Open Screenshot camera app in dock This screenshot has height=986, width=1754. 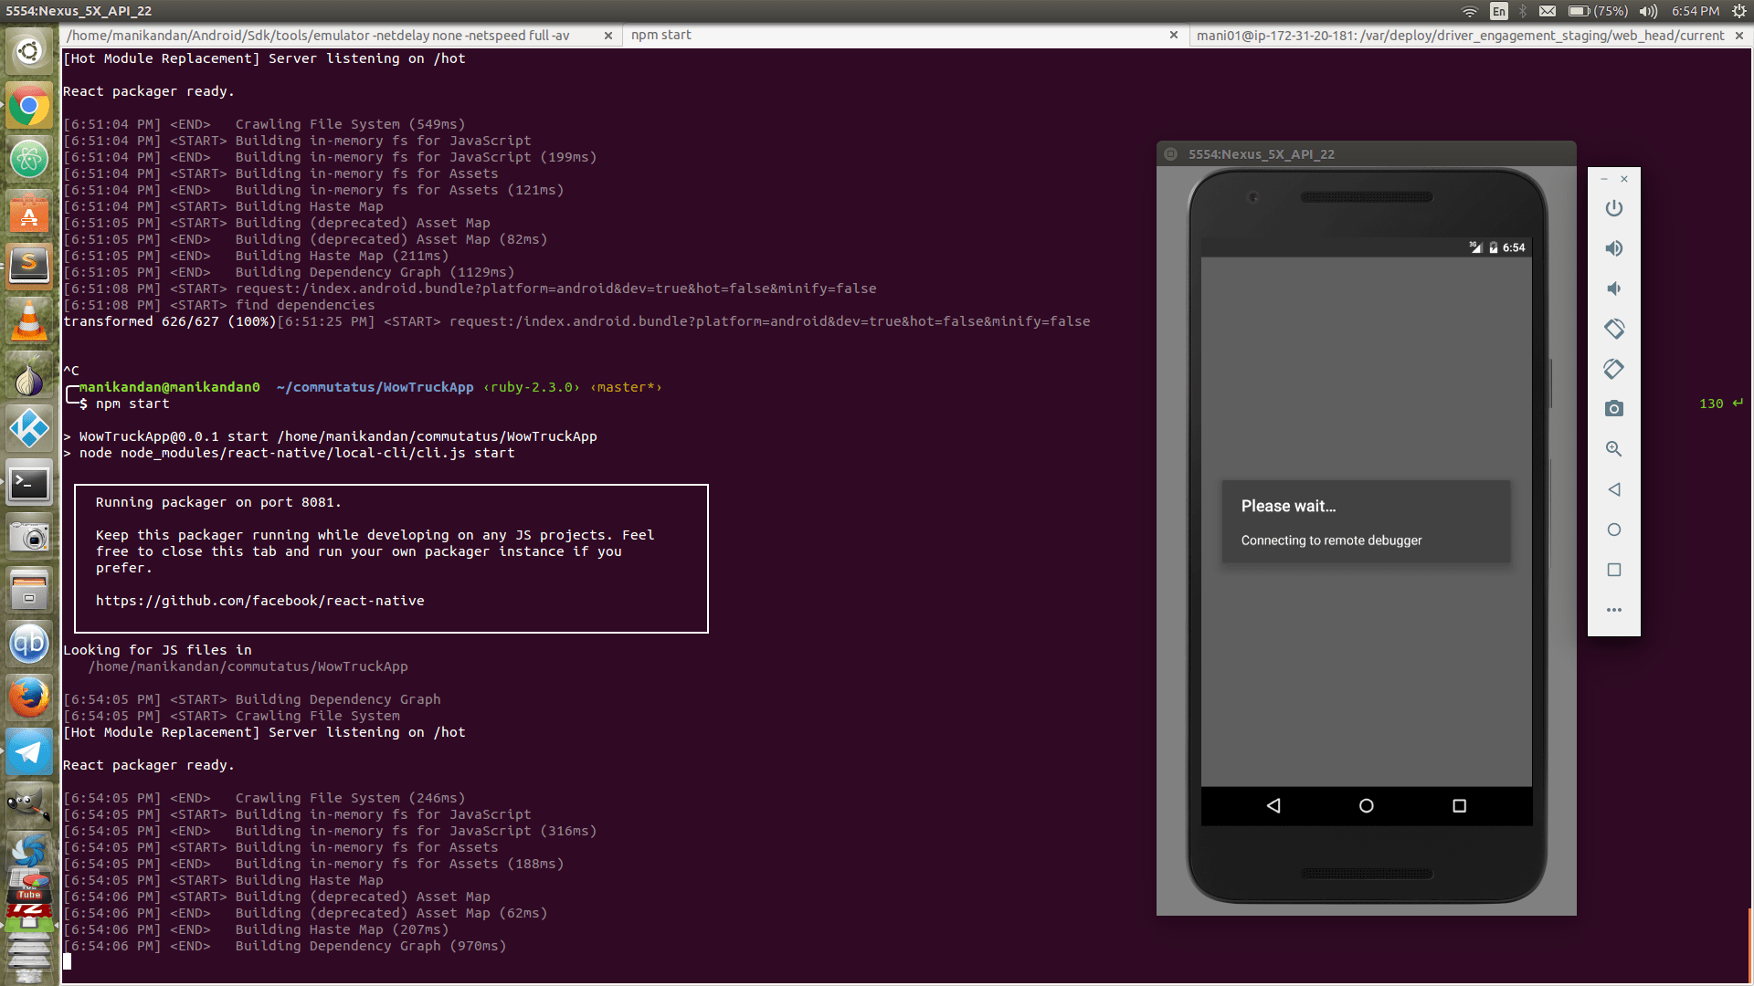(x=29, y=537)
